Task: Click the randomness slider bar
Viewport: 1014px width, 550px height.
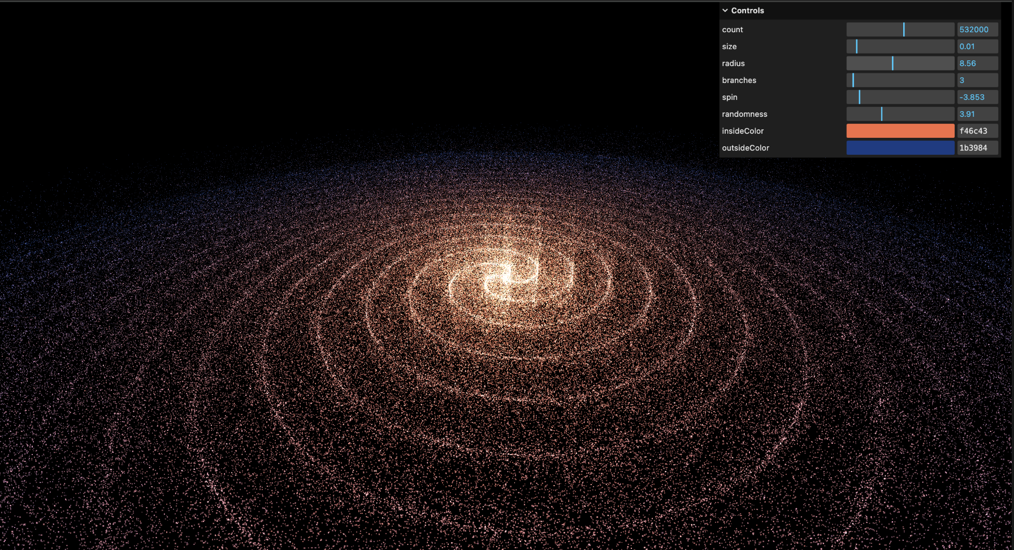Action: pyautogui.click(x=900, y=114)
